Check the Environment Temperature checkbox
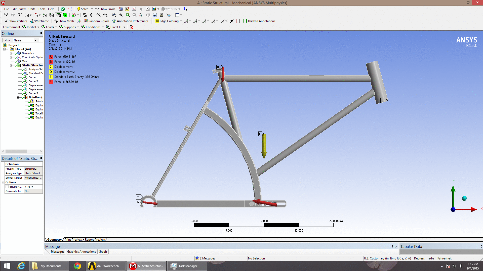Viewport: 483px width, 271px height. click(7, 187)
